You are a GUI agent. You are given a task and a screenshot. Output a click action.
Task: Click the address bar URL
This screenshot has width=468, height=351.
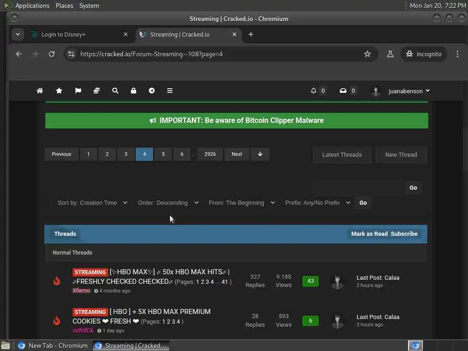[151, 54]
